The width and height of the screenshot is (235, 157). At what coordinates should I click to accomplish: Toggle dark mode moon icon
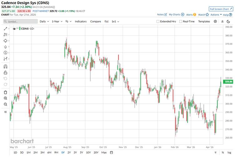click(228, 22)
